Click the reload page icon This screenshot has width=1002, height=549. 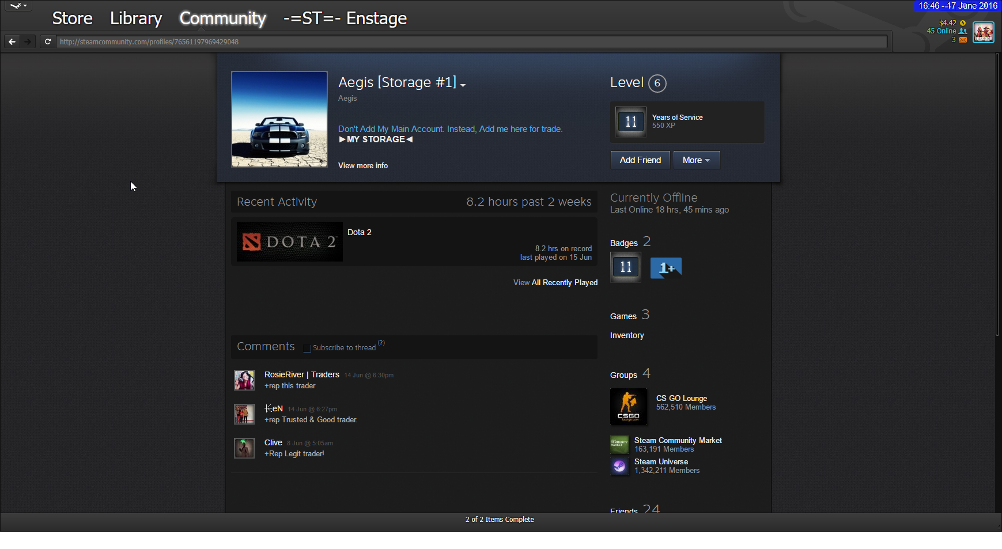pyautogui.click(x=48, y=41)
